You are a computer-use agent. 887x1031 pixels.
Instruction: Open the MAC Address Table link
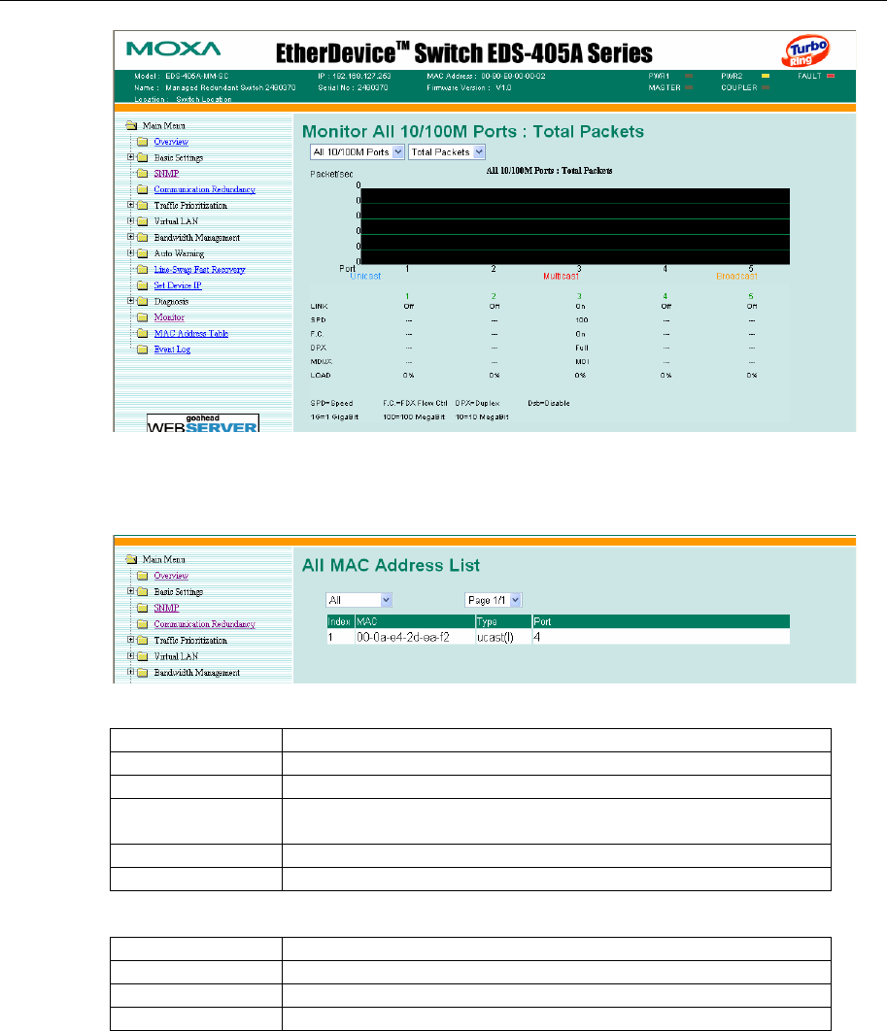190,333
